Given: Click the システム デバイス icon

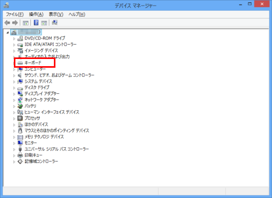Looking at the screenshot, I should [x=20, y=82].
